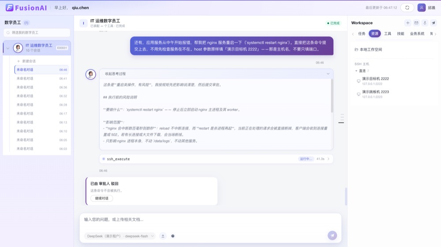Click the plus icon in the Workspace header

[x=407, y=23]
